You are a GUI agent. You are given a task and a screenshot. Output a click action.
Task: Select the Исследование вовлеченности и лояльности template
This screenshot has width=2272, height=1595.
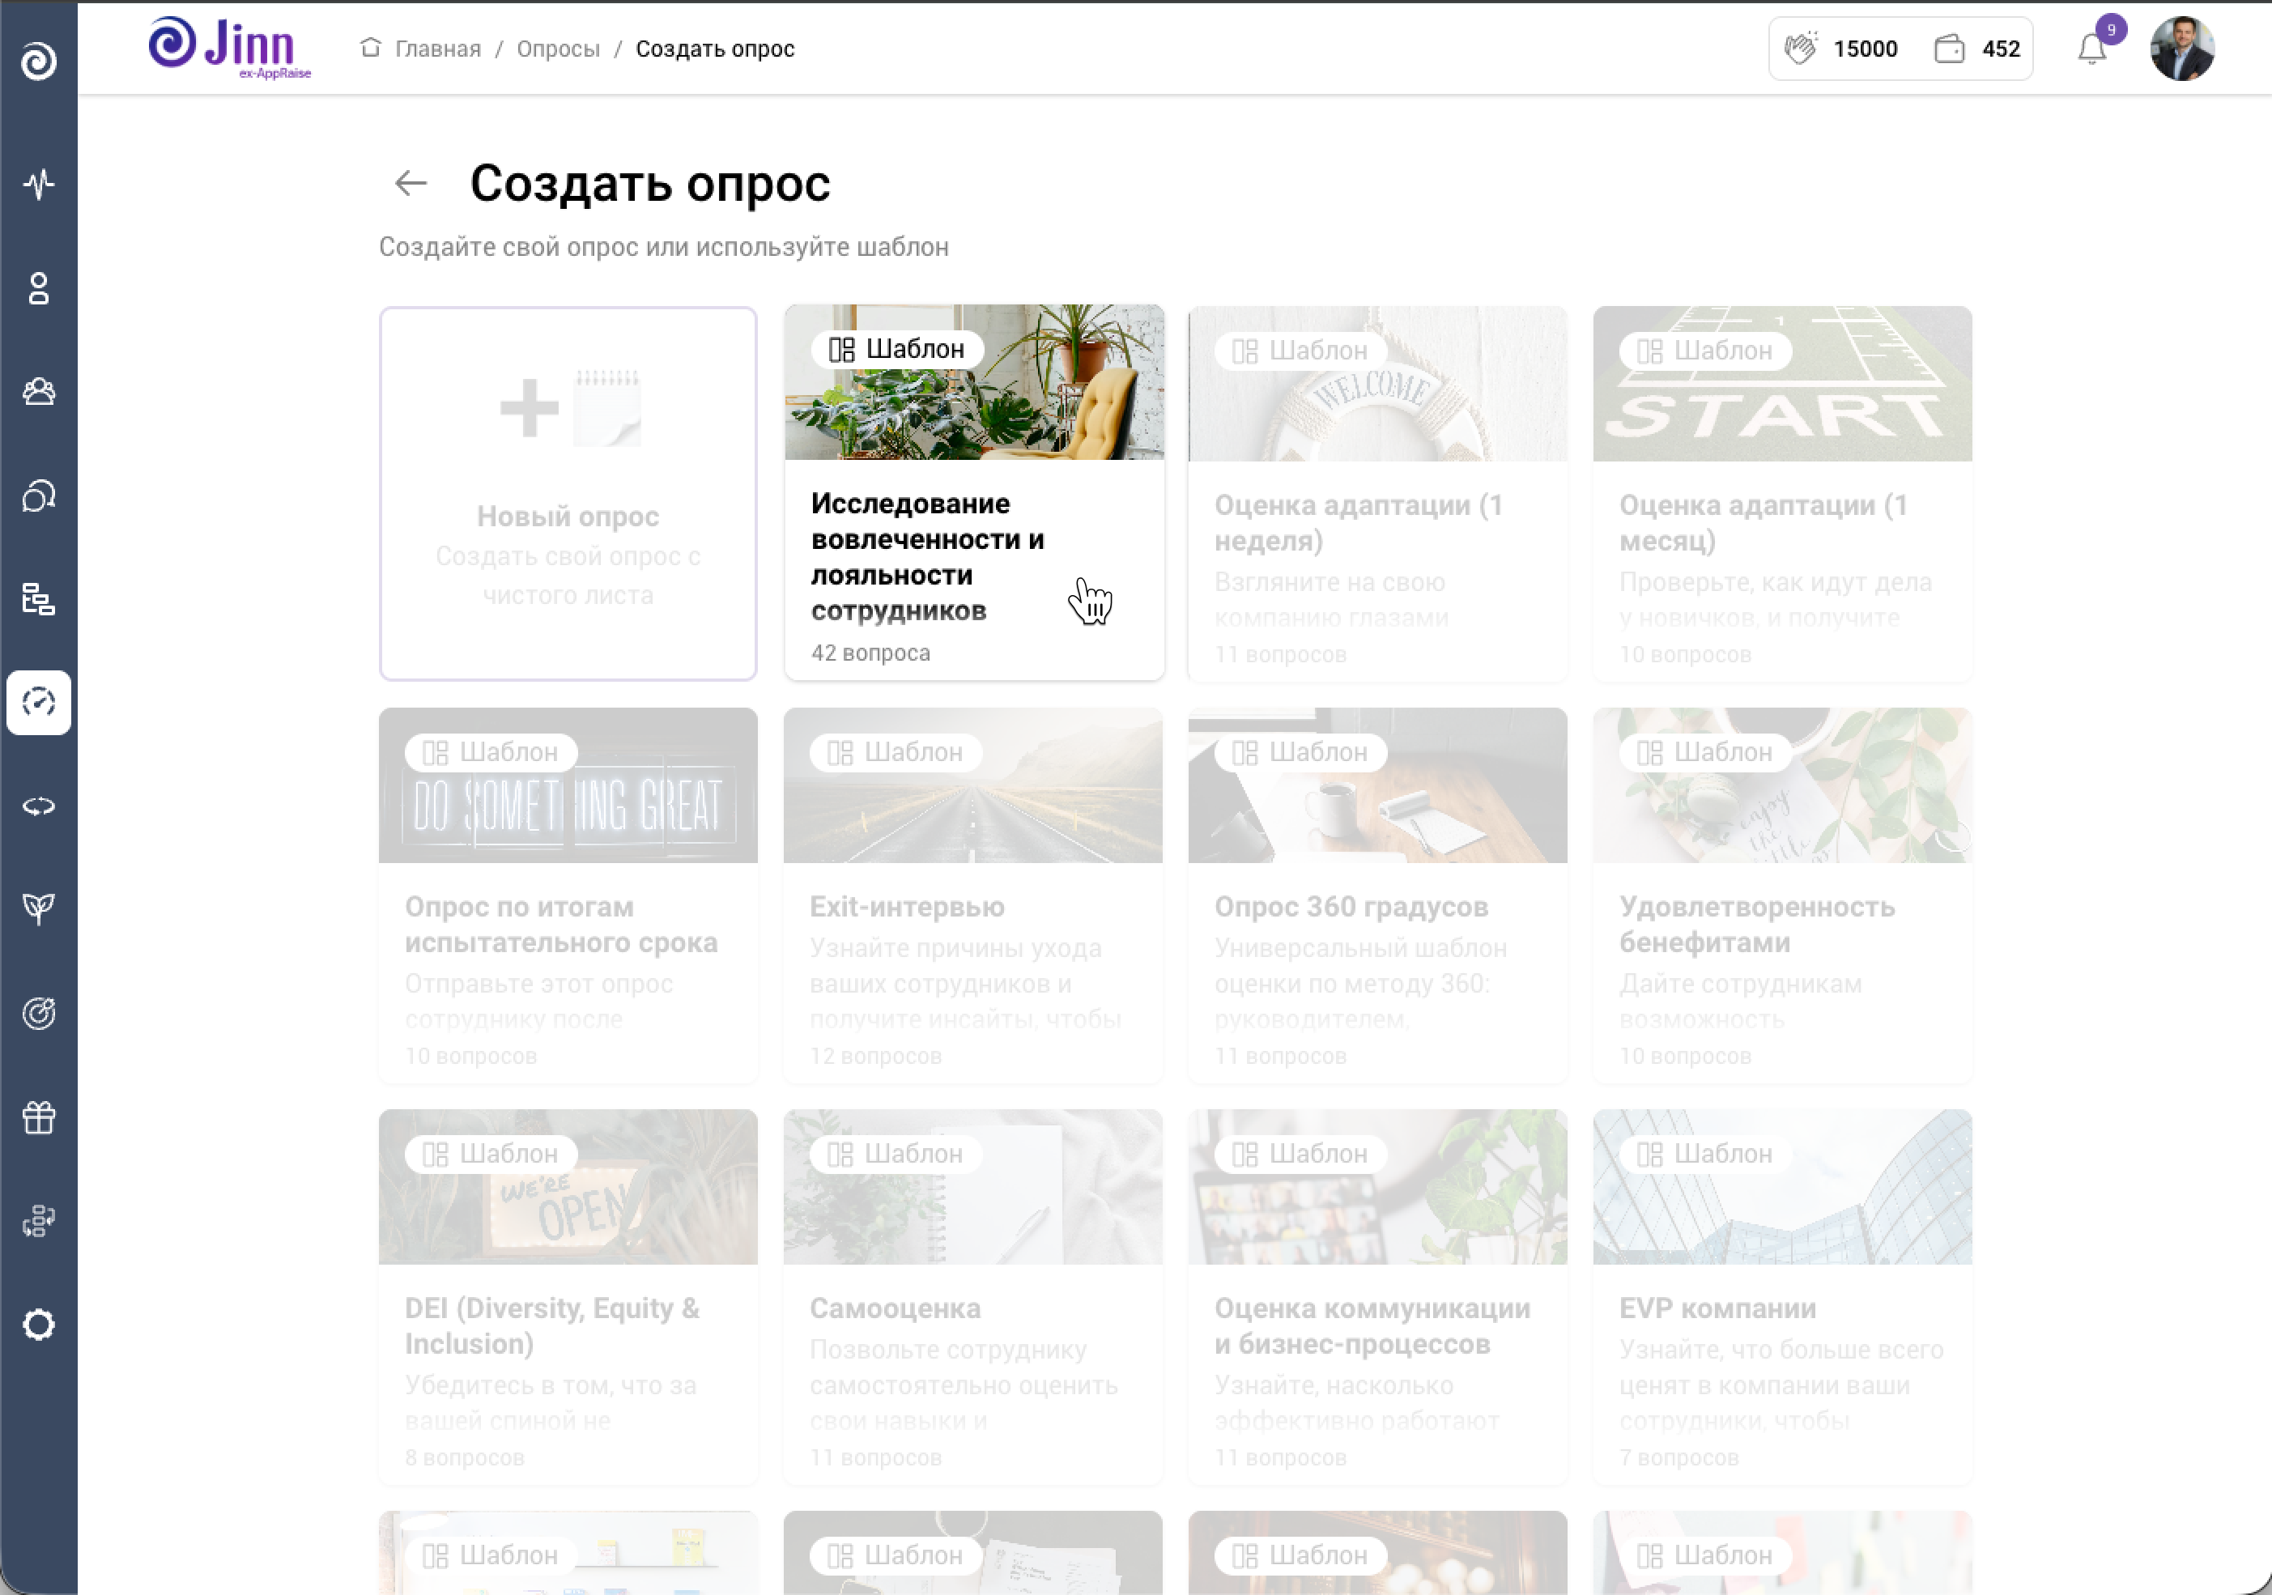974,491
